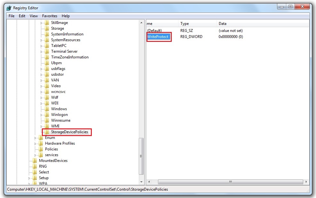Select the WPA key label
Screen dimensions: 316x198
coord(43,183)
